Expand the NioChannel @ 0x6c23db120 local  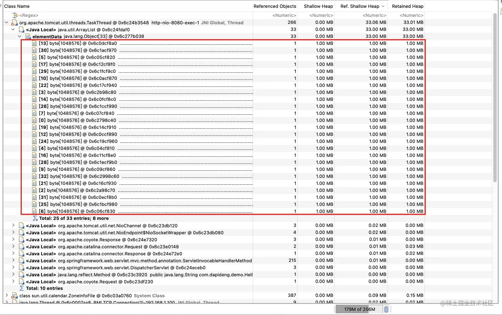[13, 225]
